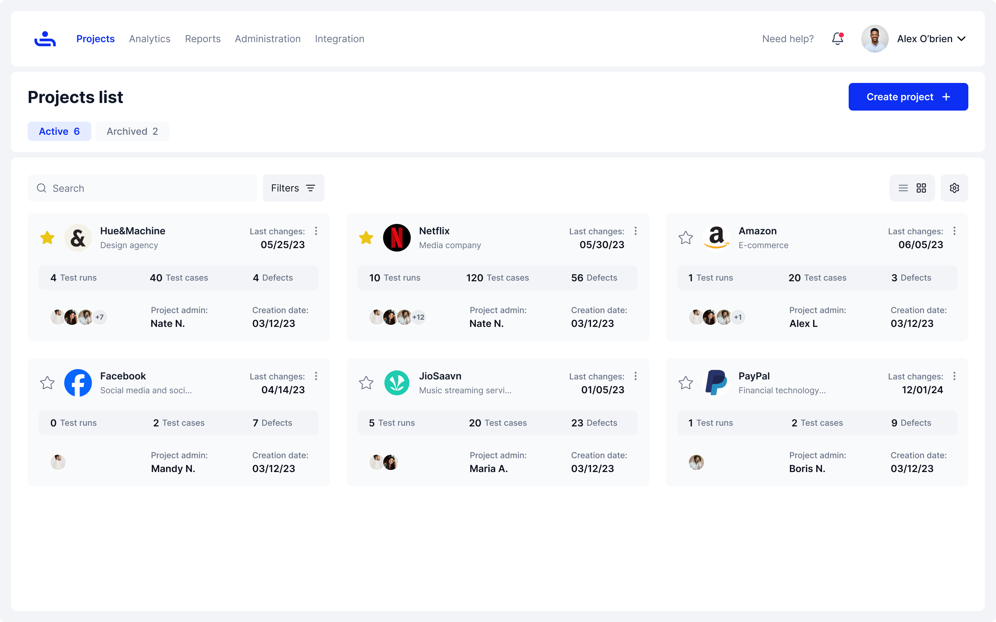
Task: Switch to grid view layout
Action: (921, 188)
